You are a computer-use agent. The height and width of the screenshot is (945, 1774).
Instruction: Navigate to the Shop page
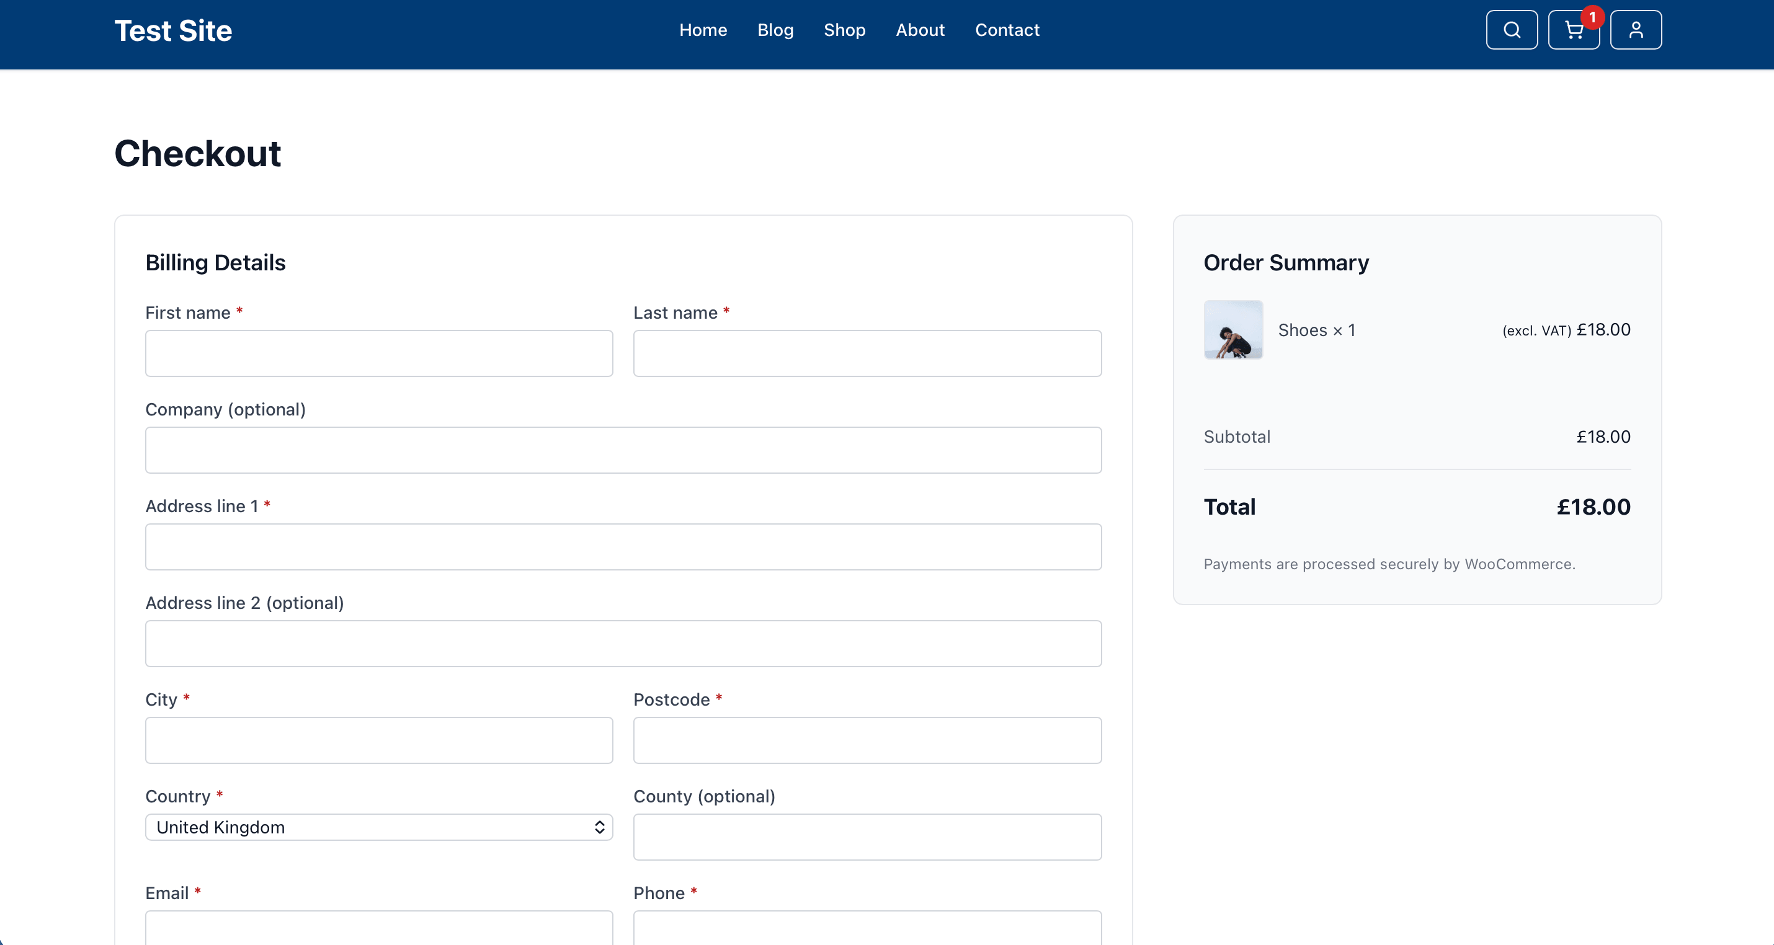pyautogui.click(x=844, y=30)
